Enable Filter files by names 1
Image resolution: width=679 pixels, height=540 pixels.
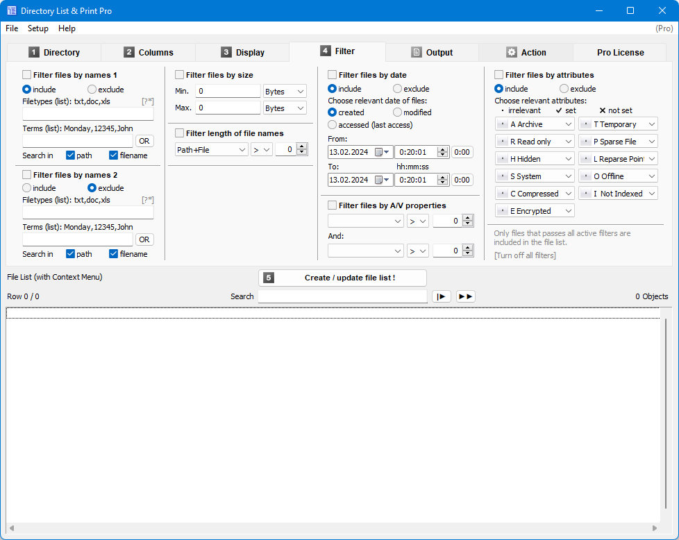tap(26, 75)
